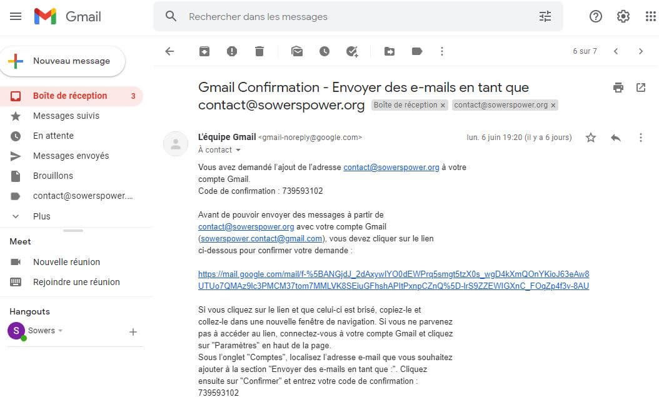
Task: Open the Messages envoyés folder
Action: tap(71, 156)
